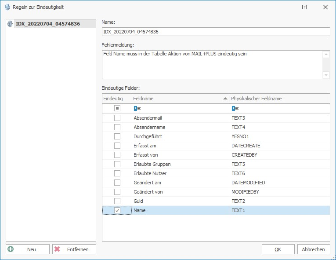Sort by Physikalischer Feldname column header
Viewport: 336px width, 260px height.
(280, 99)
